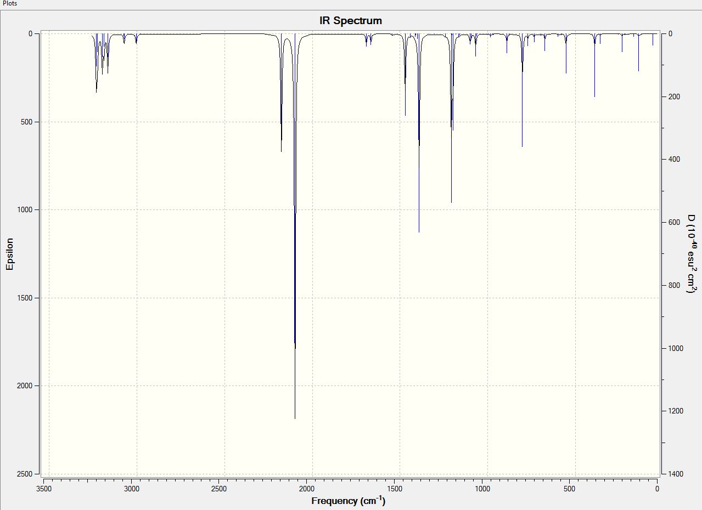Screen dimensions: 702x510
Task: Pick the peak near 355 cm-1
Action: tap(594, 65)
